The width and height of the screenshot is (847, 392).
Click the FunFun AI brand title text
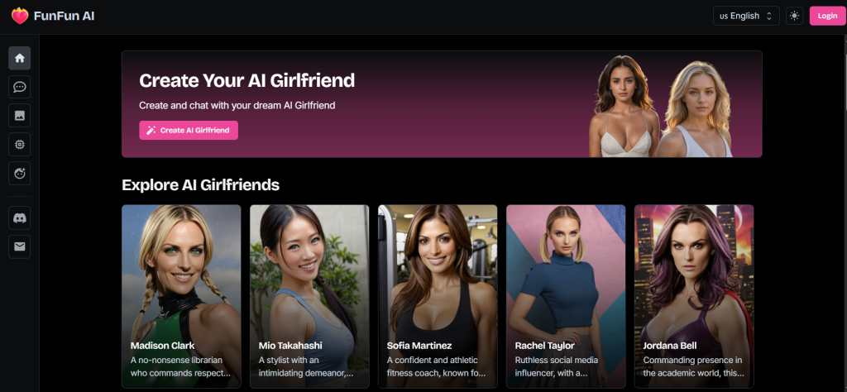point(65,17)
